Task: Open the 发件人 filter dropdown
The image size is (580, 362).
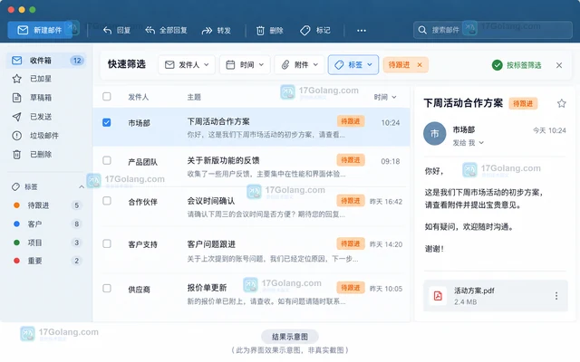Action: coord(187,64)
